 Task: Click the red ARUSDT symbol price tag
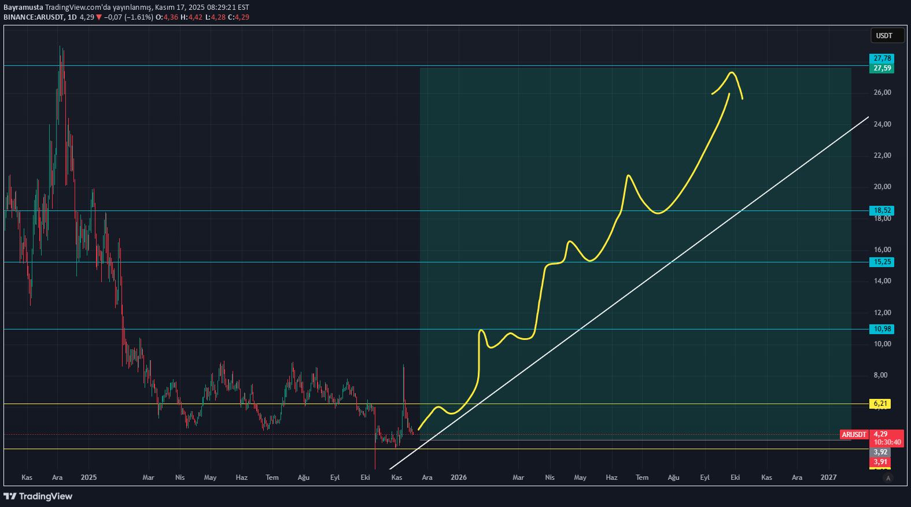click(x=854, y=435)
